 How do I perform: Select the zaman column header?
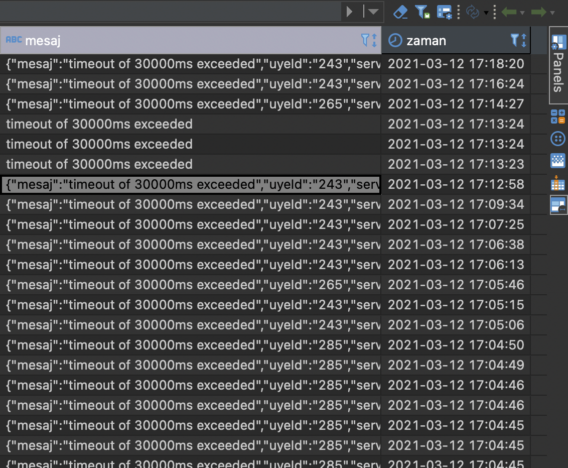pyautogui.click(x=456, y=40)
